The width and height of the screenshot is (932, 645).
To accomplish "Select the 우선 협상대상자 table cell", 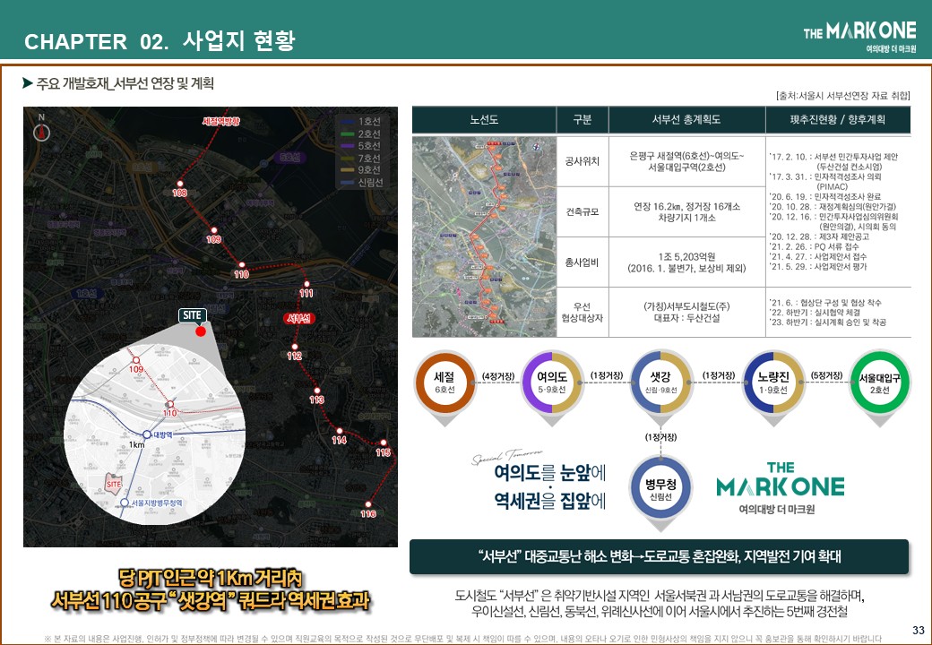I will pos(582,313).
